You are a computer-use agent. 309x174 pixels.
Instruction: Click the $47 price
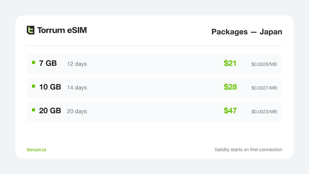(230, 111)
